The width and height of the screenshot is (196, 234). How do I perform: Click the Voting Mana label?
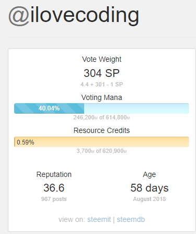click(x=101, y=97)
